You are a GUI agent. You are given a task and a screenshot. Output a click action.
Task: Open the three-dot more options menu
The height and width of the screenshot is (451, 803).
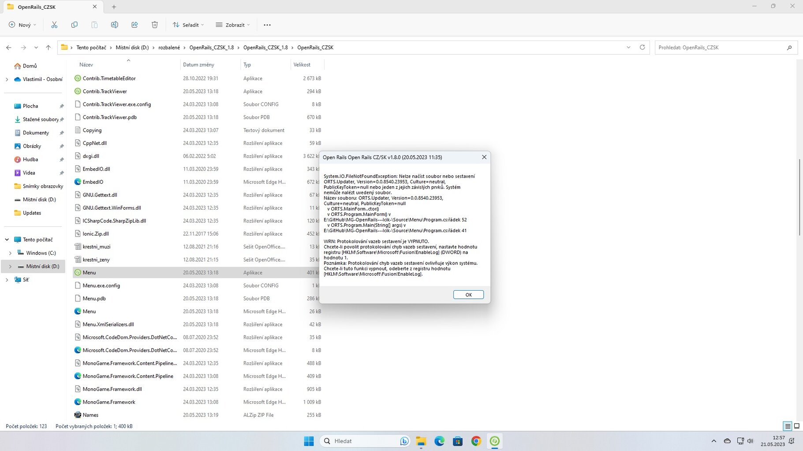click(x=267, y=25)
